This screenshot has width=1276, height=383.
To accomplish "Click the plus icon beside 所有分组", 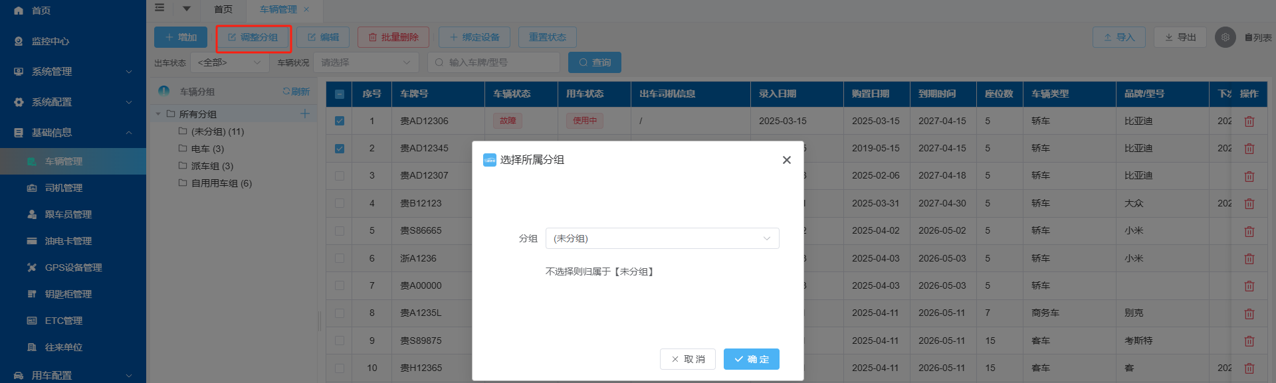I will pyautogui.click(x=304, y=114).
